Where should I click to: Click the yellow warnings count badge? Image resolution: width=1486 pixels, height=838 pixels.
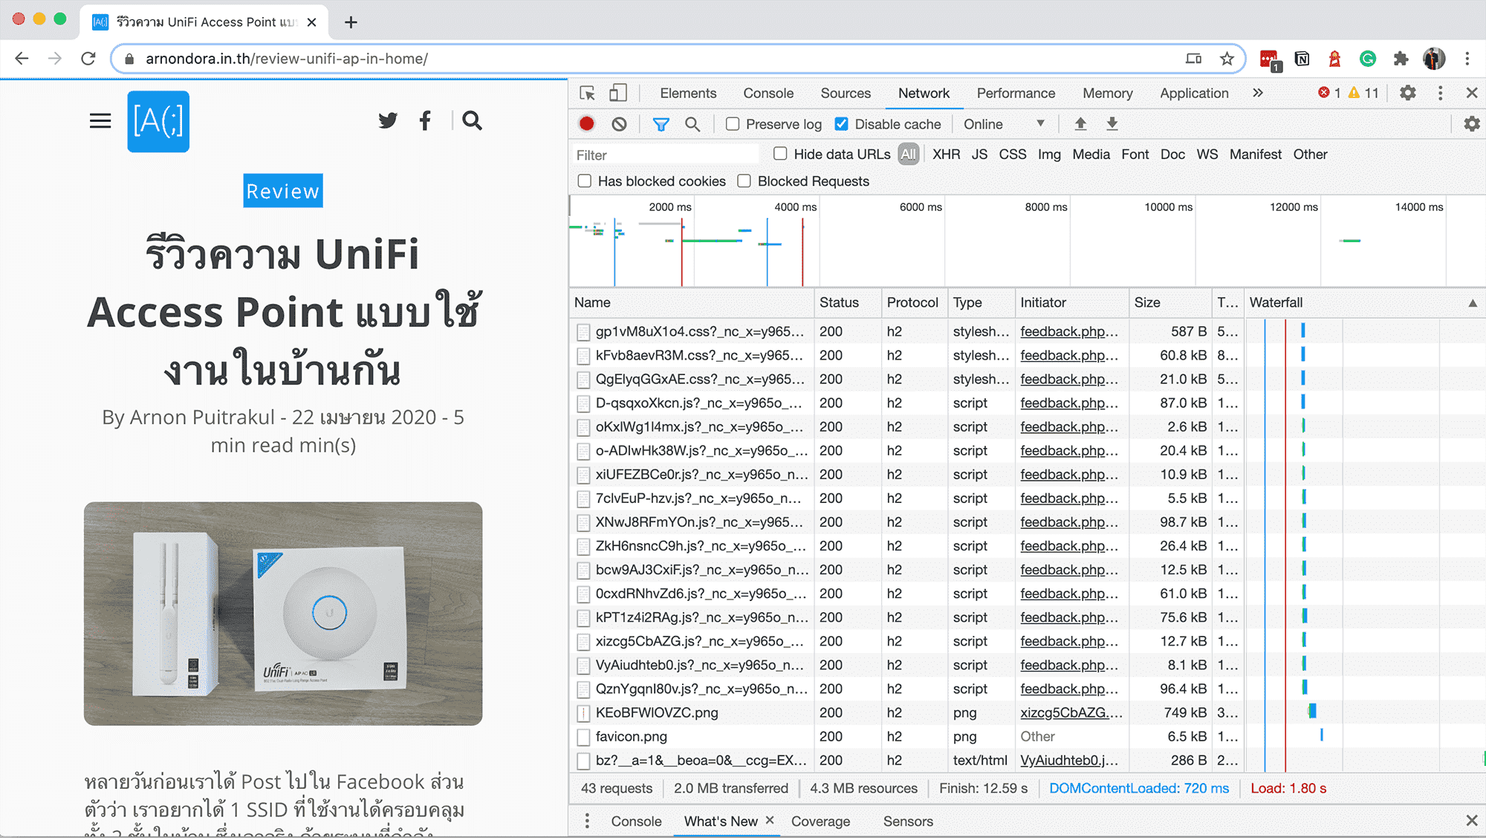point(1363,93)
